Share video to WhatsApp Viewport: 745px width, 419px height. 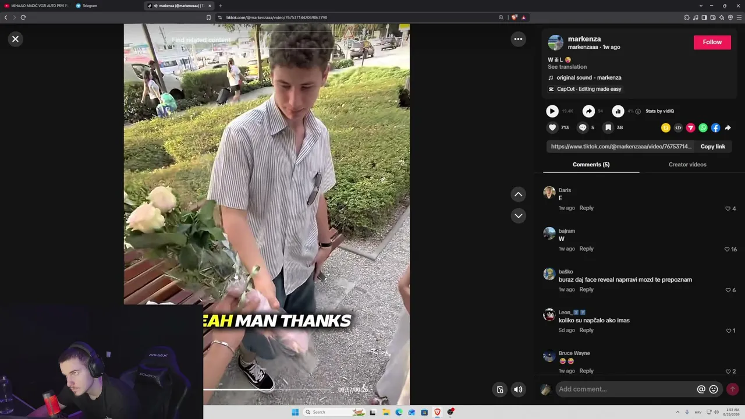[x=703, y=127]
